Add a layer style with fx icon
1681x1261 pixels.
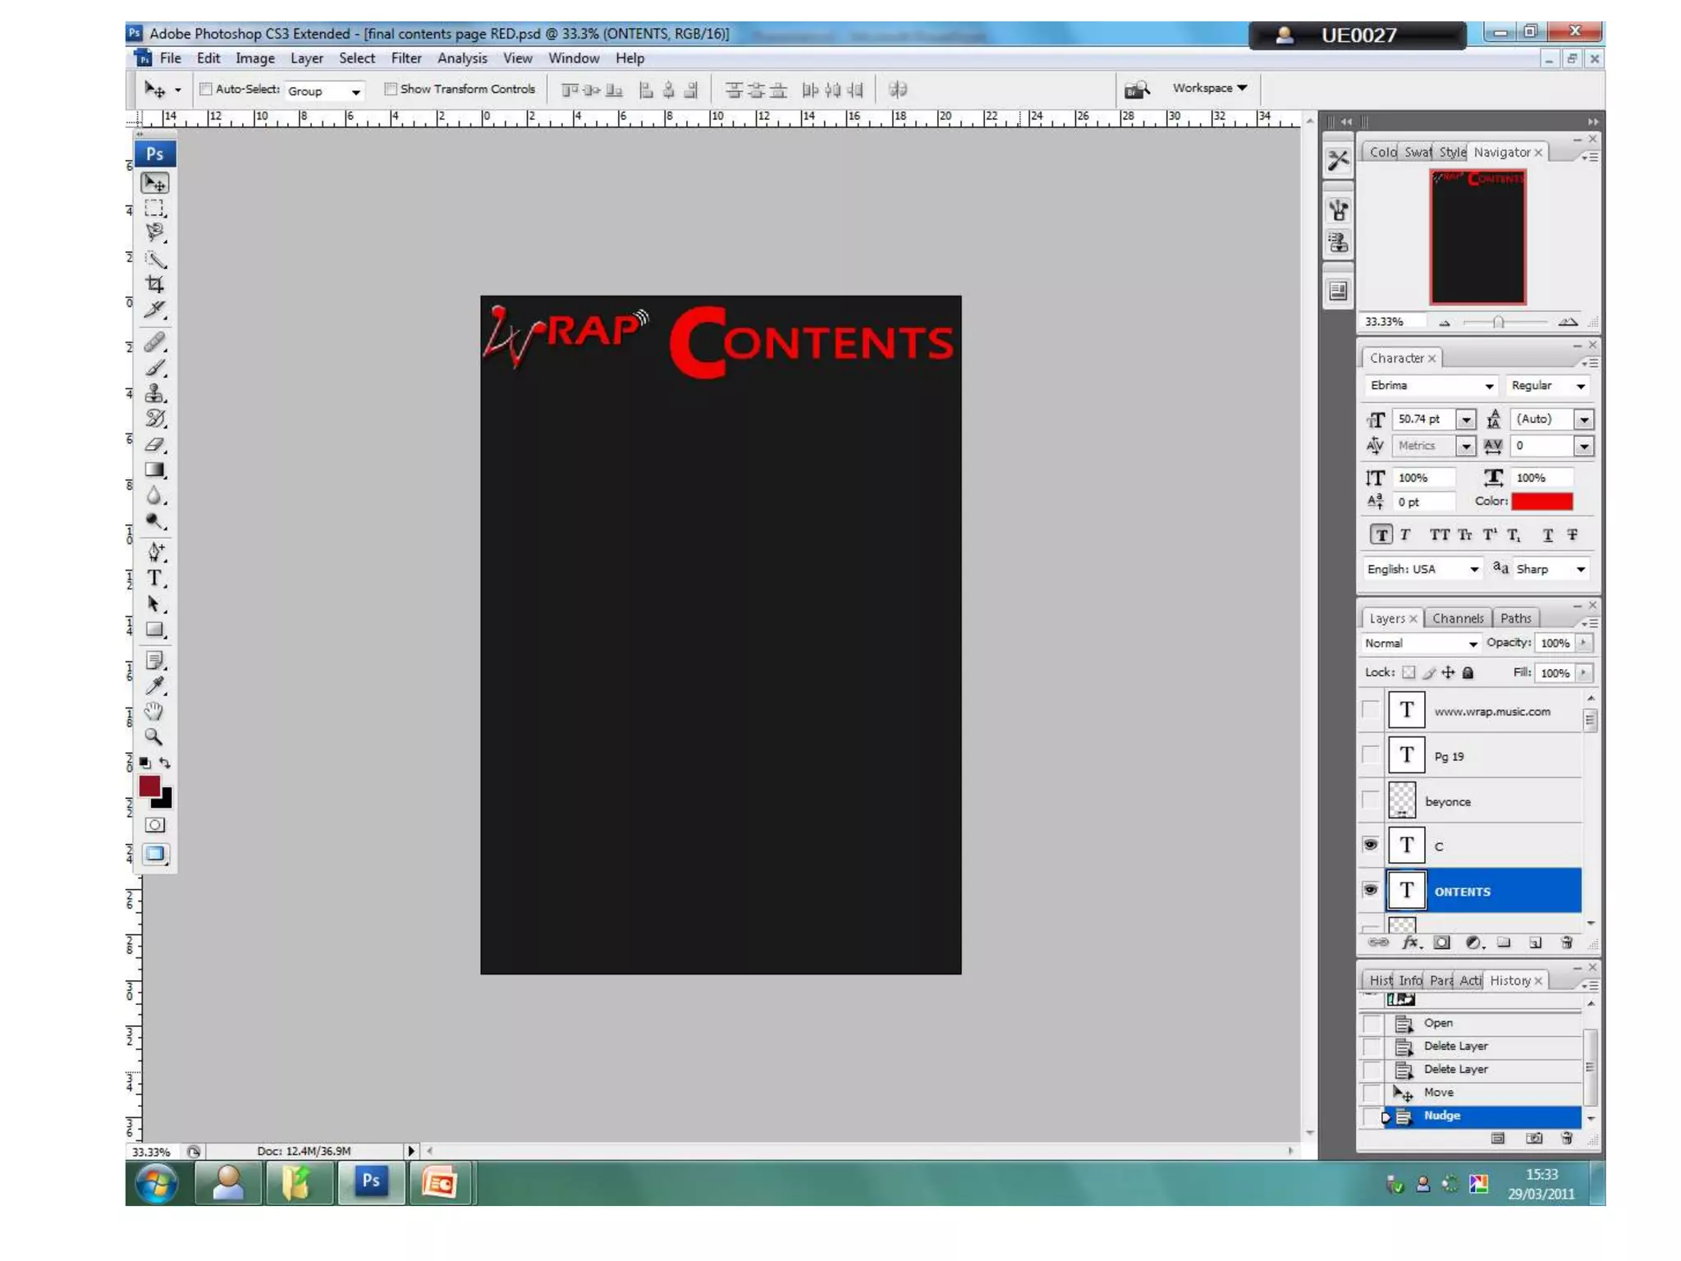pos(1410,942)
